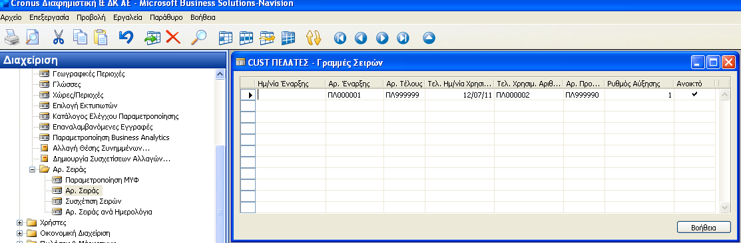Open the Προβολή menu

(91, 17)
